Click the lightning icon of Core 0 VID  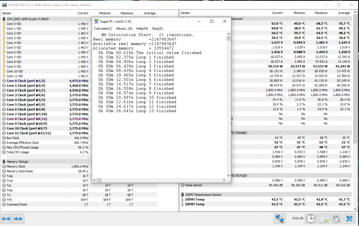coord(4,24)
